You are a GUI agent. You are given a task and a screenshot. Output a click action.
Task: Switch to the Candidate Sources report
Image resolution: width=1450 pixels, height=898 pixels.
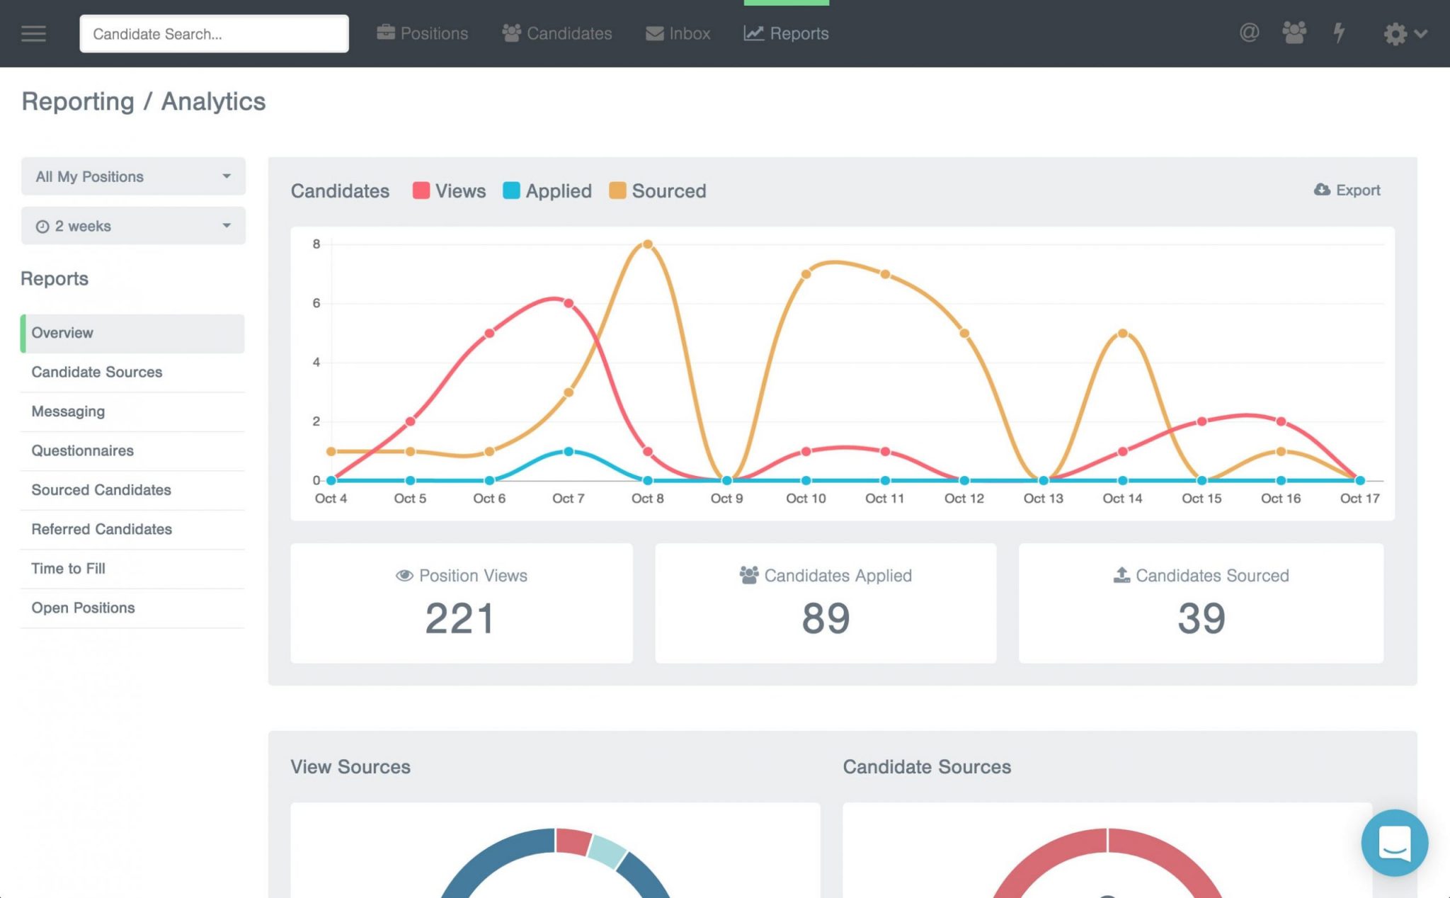tap(97, 372)
